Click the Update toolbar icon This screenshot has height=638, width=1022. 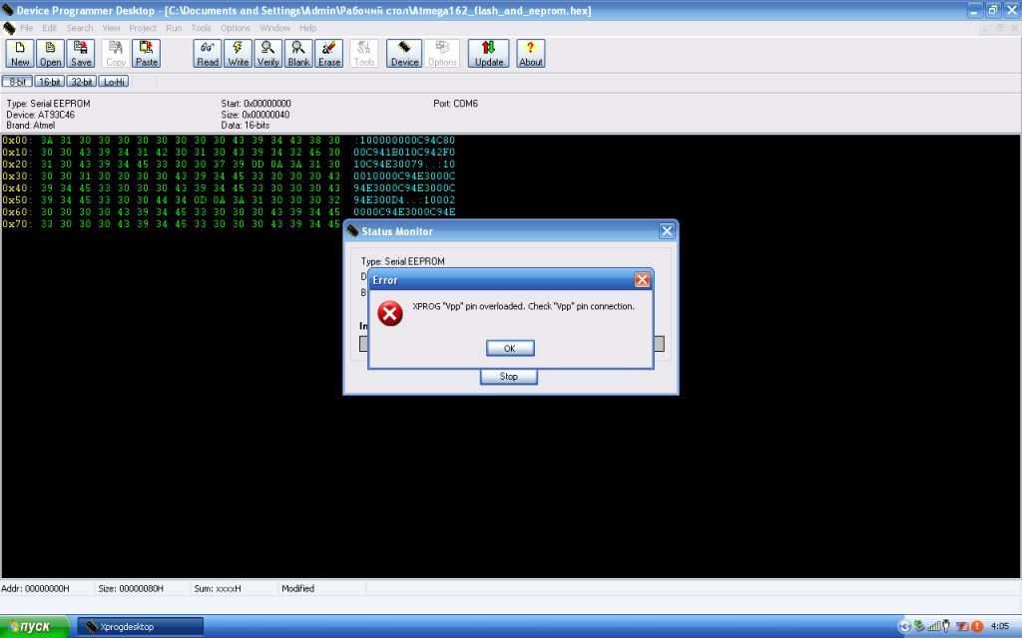tap(489, 54)
